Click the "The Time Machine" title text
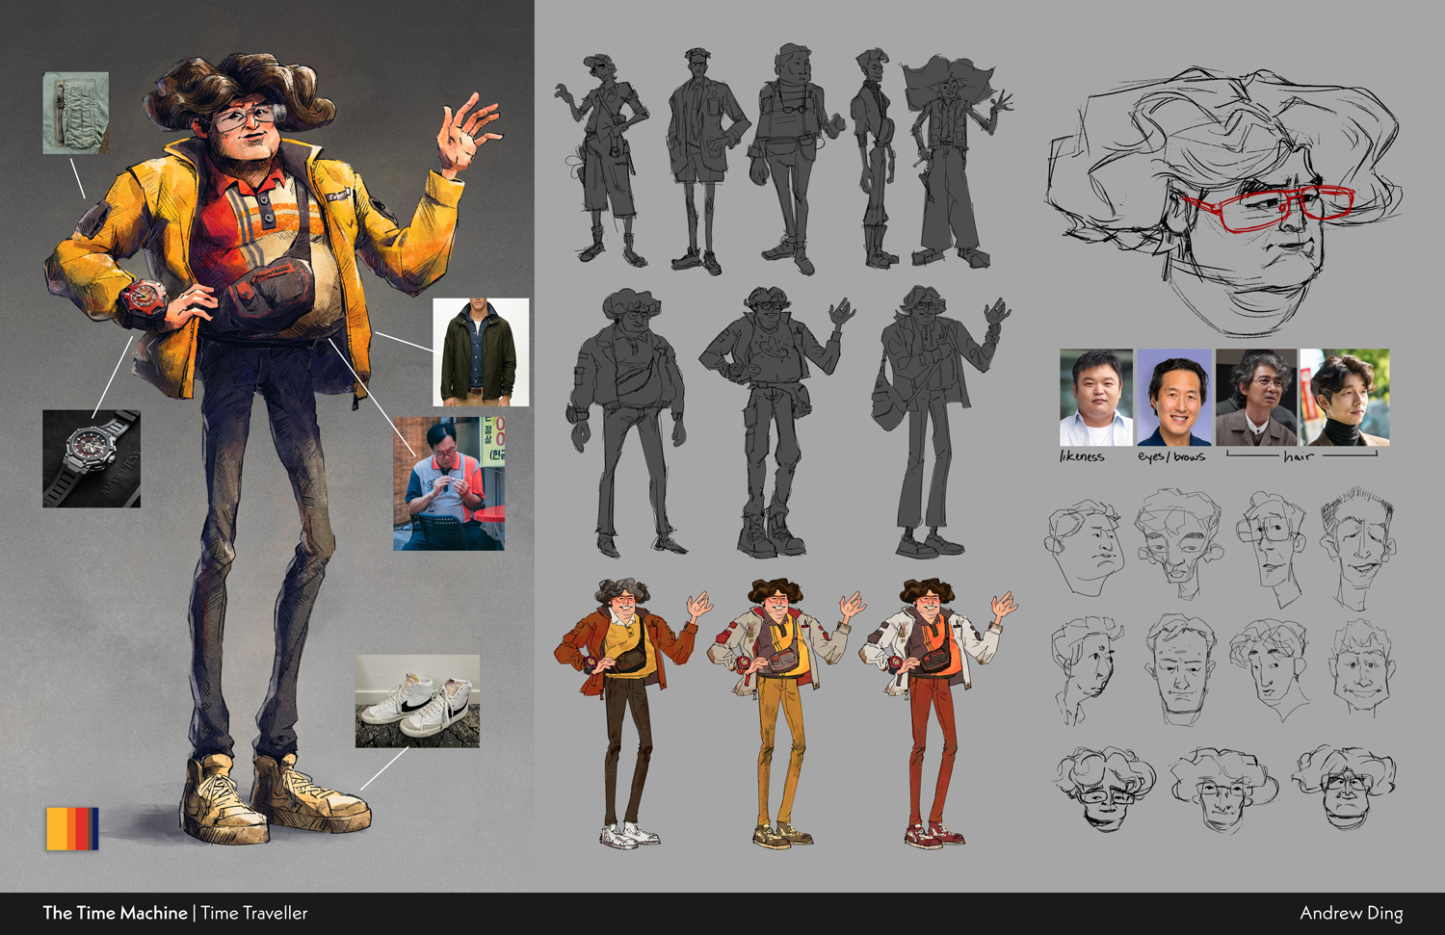 coord(115,913)
